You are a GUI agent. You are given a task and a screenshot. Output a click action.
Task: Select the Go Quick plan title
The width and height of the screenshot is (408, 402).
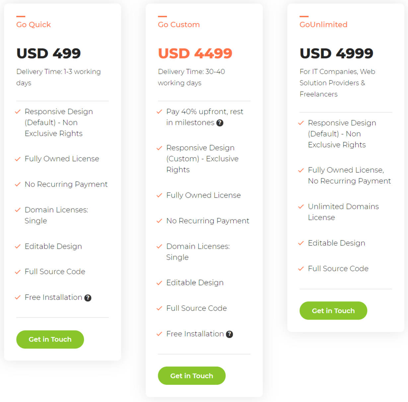click(33, 24)
